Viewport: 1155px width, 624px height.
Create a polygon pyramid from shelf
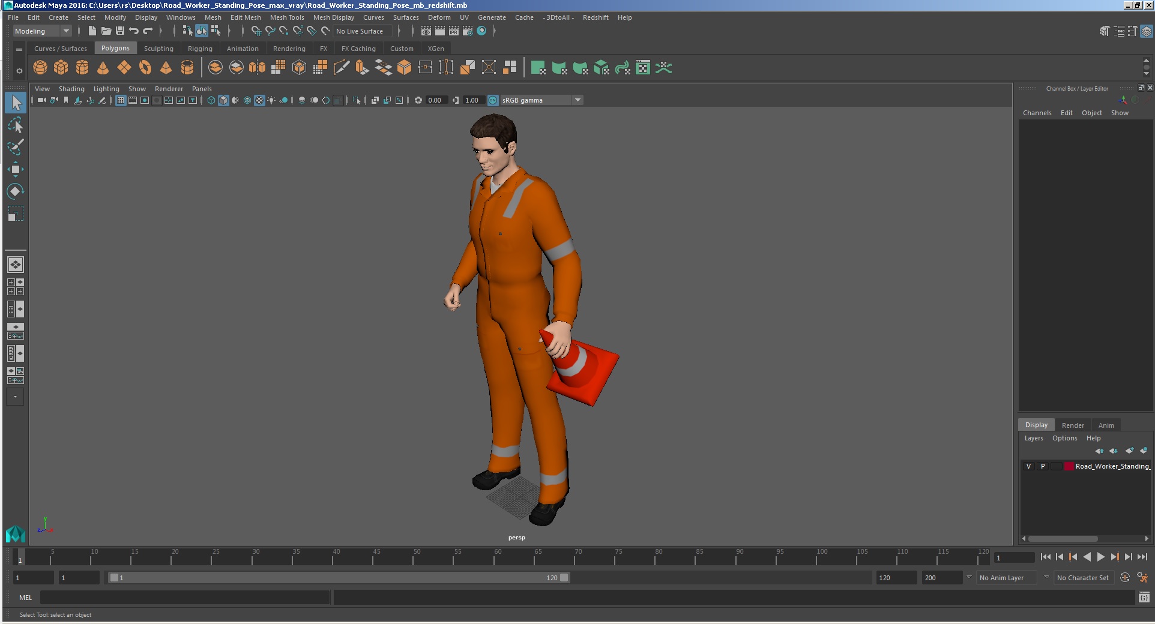pyautogui.click(x=166, y=68)
